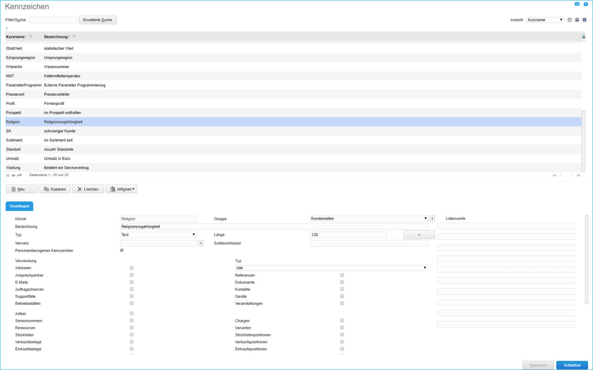Viewport: 593px width, 370px height.
Task: Tick the Dokumente checkbox
Action: pyautogui.click(x=342, y=282)
